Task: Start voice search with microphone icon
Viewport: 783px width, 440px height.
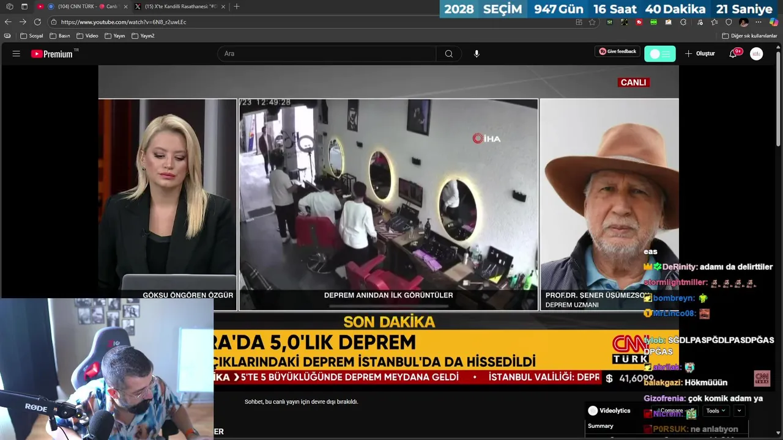Action: (x=477, y=54)
